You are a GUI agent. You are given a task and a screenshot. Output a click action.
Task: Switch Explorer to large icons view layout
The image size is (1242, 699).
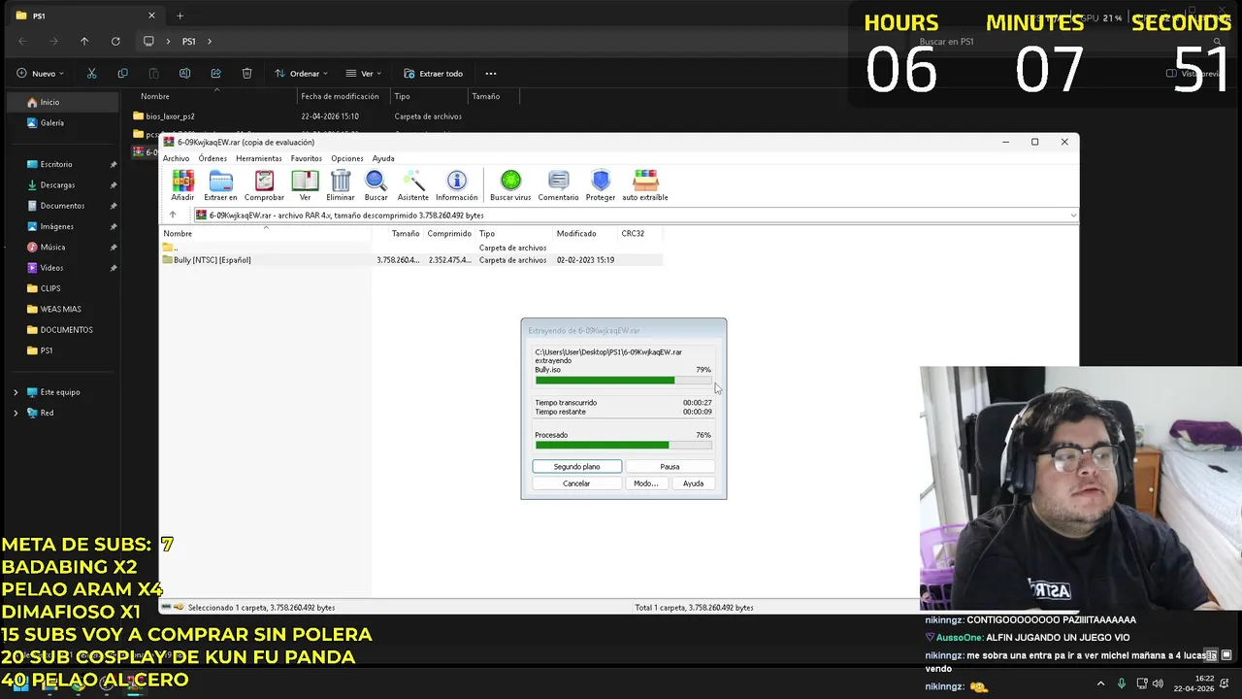click(1226, 655)
